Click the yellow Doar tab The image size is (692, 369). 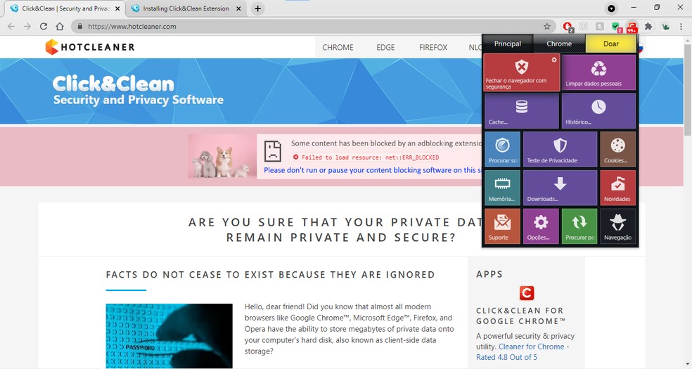(x=611, y=44)
